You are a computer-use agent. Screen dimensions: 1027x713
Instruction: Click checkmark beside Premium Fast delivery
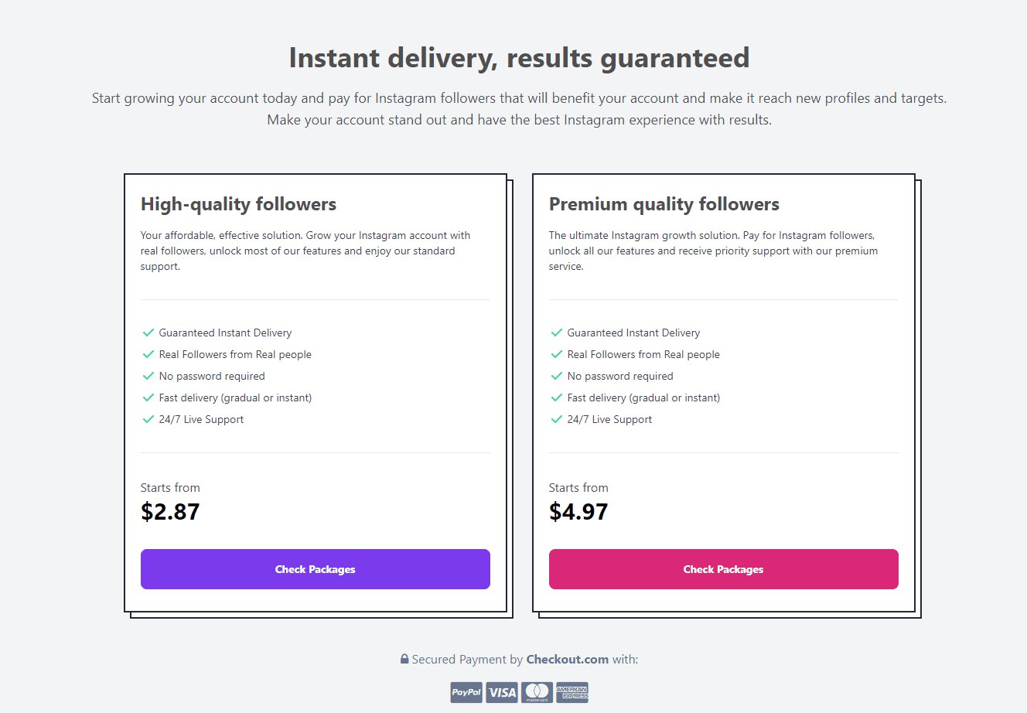(556, 397)
